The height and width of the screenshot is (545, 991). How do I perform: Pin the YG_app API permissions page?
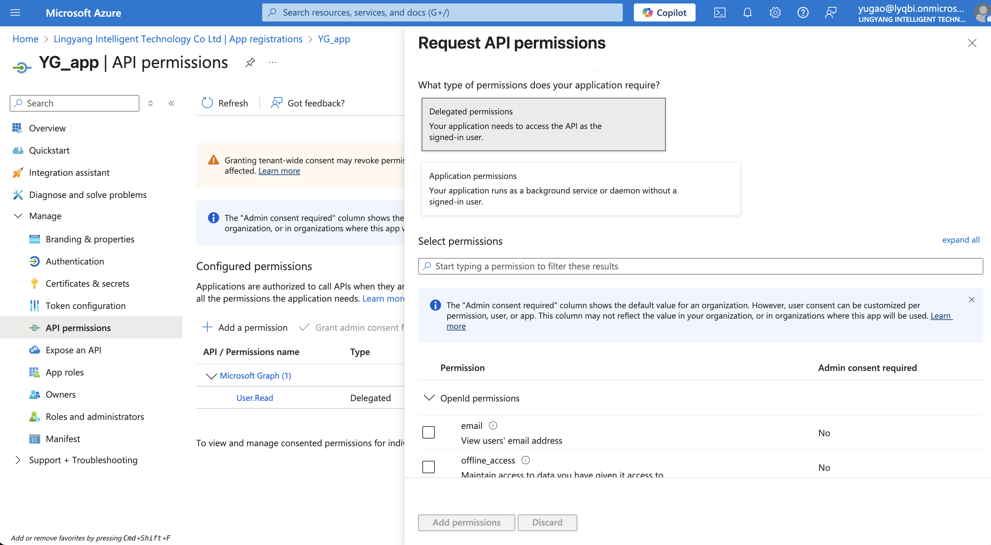250,62
